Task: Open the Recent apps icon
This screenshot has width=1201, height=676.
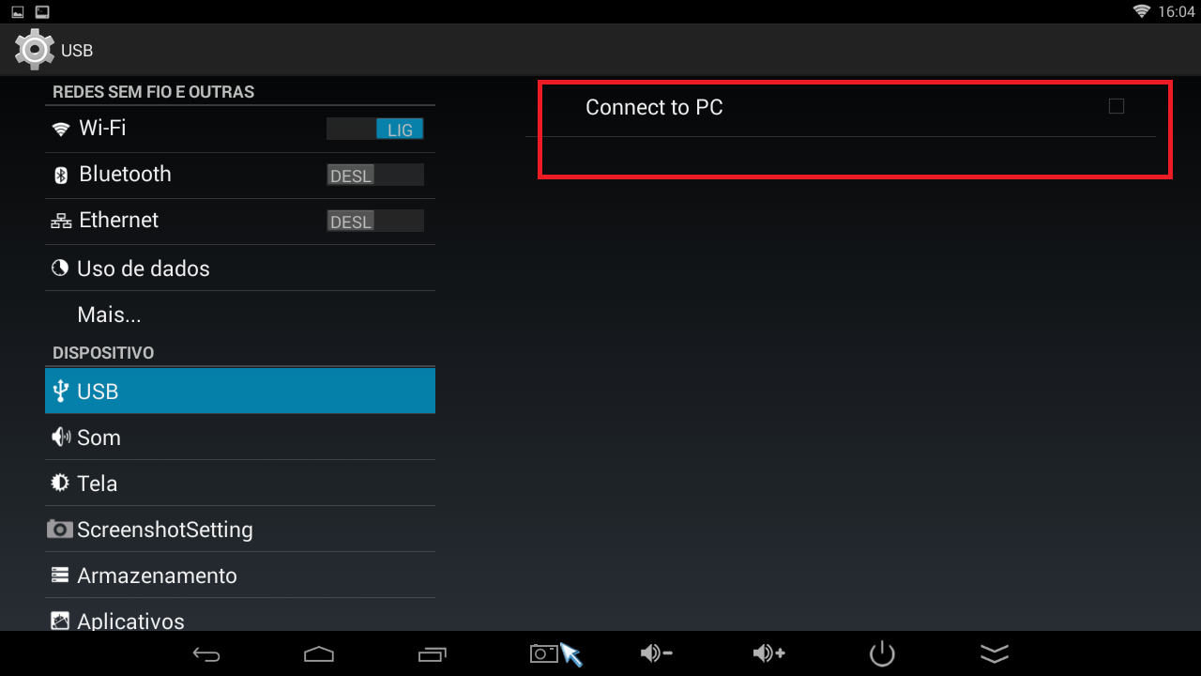Action: click(433, 653)
